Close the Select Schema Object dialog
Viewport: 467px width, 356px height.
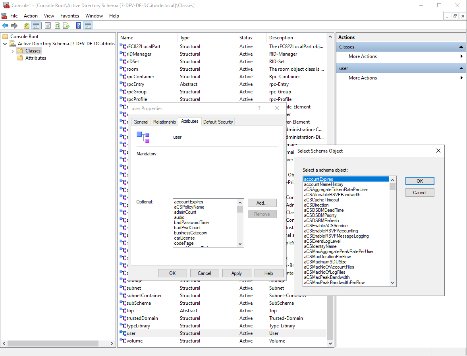click(x=438, y=151)
